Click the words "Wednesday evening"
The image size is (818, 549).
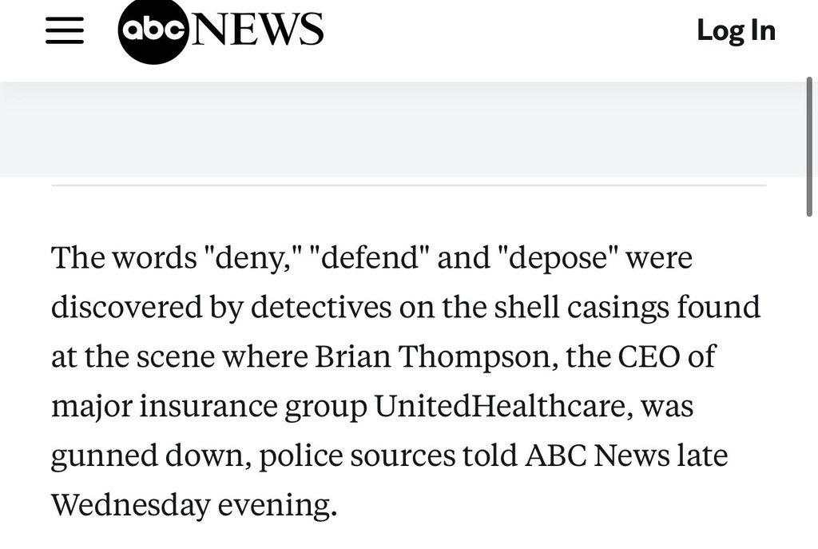[x=193, y=504]
